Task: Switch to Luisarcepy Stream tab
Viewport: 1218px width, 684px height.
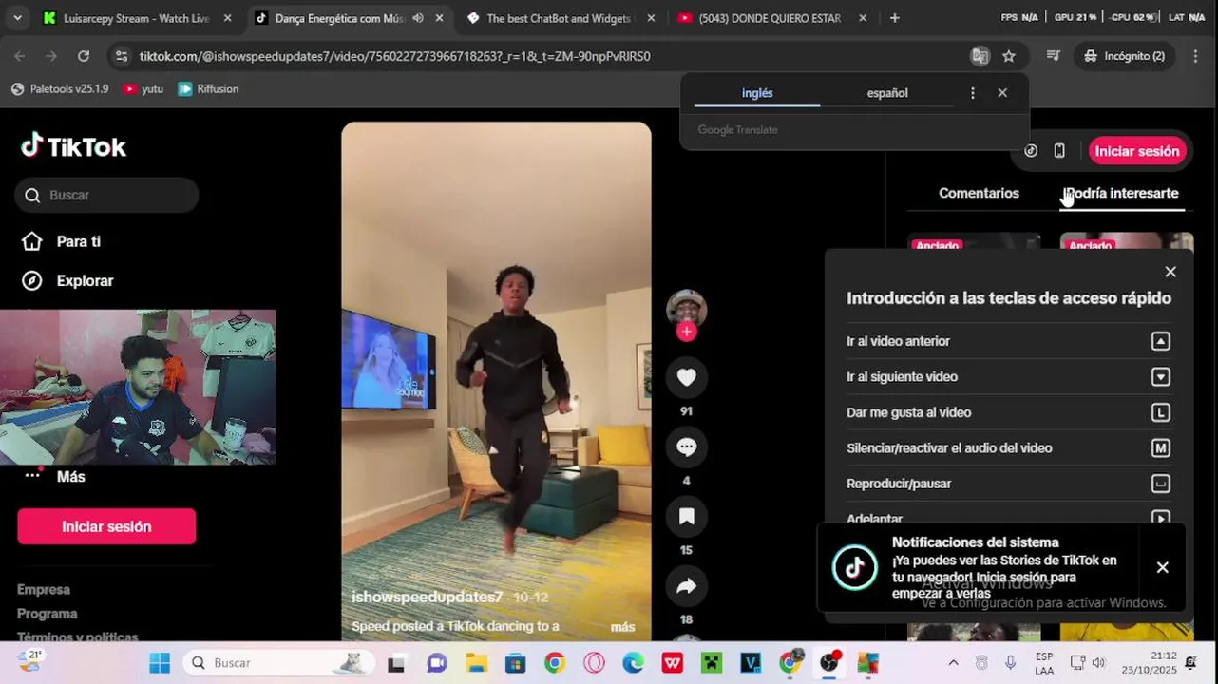Action: [137, 18]
